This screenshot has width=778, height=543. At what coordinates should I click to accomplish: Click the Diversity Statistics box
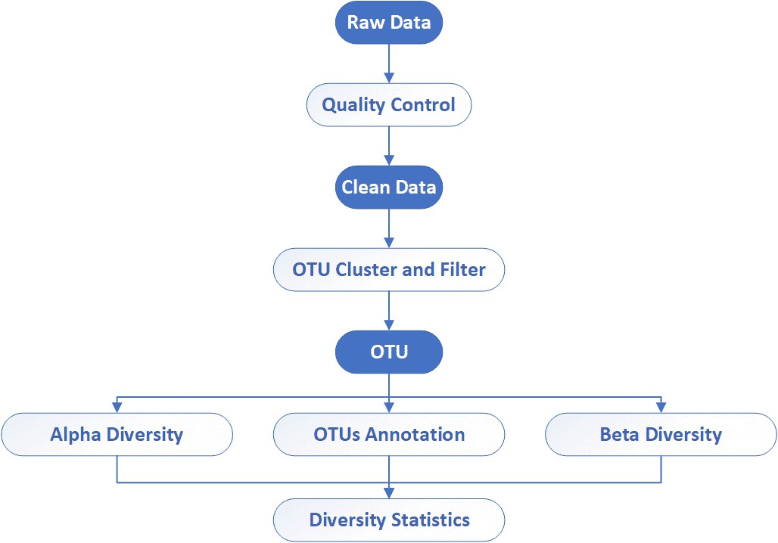[388, 520]
